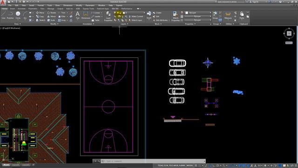298x168 pixels.
Task: Click the Trim tool
Action: pos(62,13)
